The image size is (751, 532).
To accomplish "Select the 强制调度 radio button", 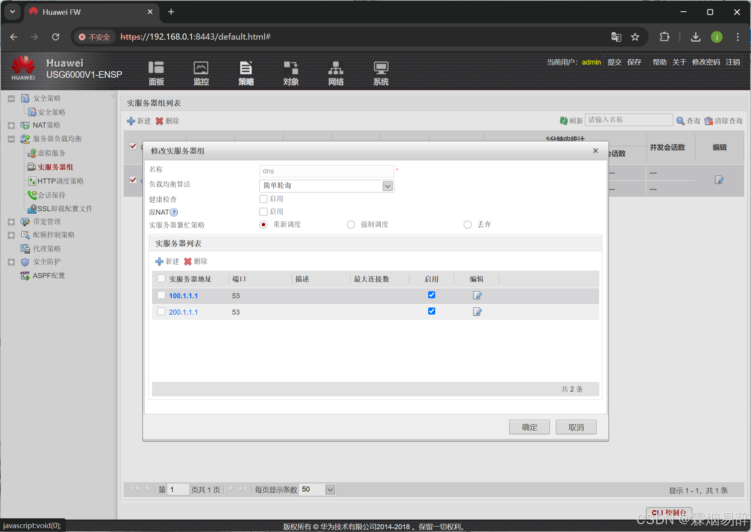I will tap(351, 225).
